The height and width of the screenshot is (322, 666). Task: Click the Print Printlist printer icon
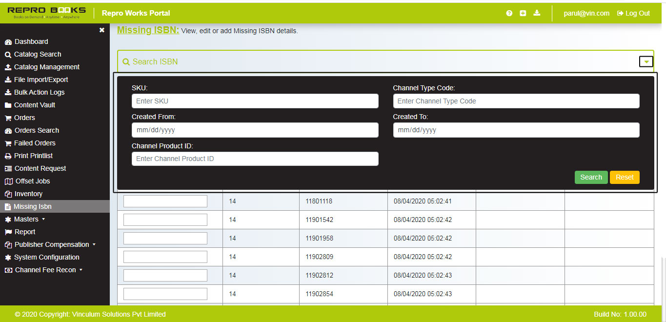tap(7, 156)
